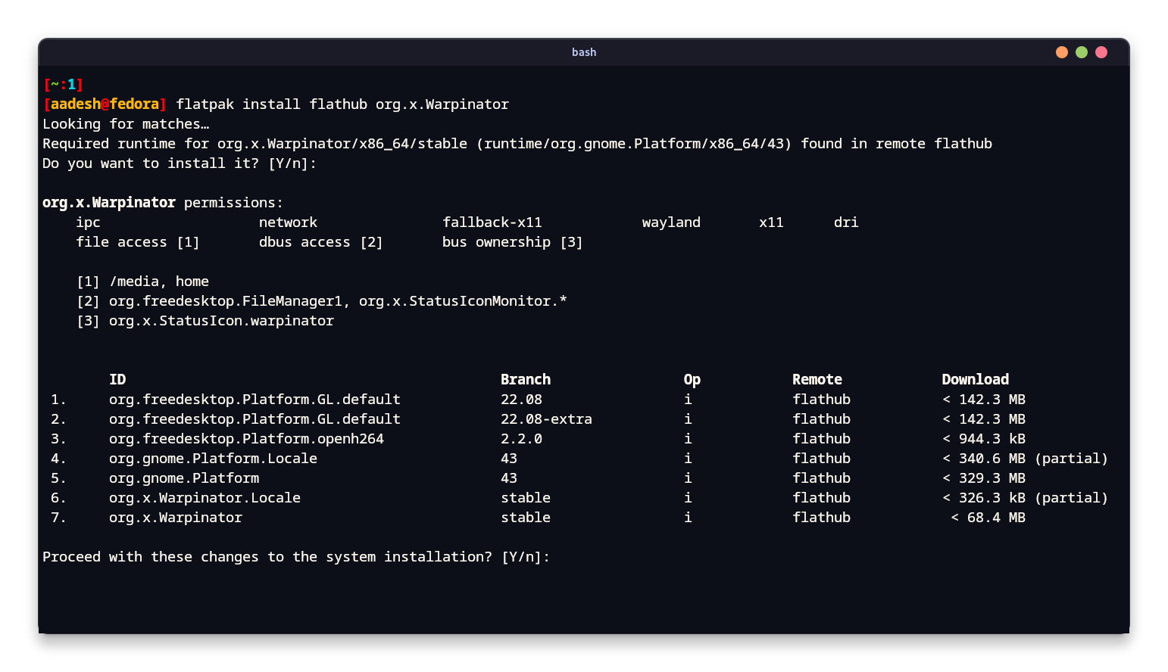This screenshot has width=1168, height=672.
Task: Select the Op column header
Action: coord(691,379)
